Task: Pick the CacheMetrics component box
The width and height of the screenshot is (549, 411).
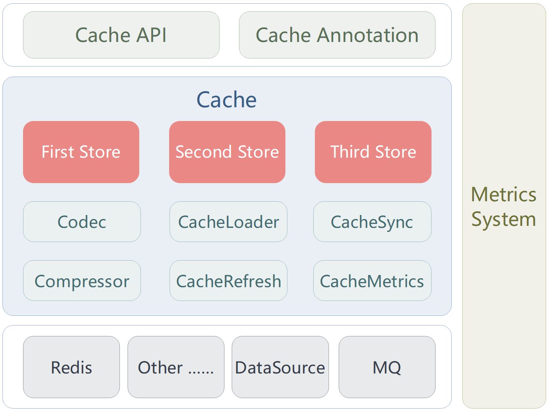Action: tap(372, 281)
